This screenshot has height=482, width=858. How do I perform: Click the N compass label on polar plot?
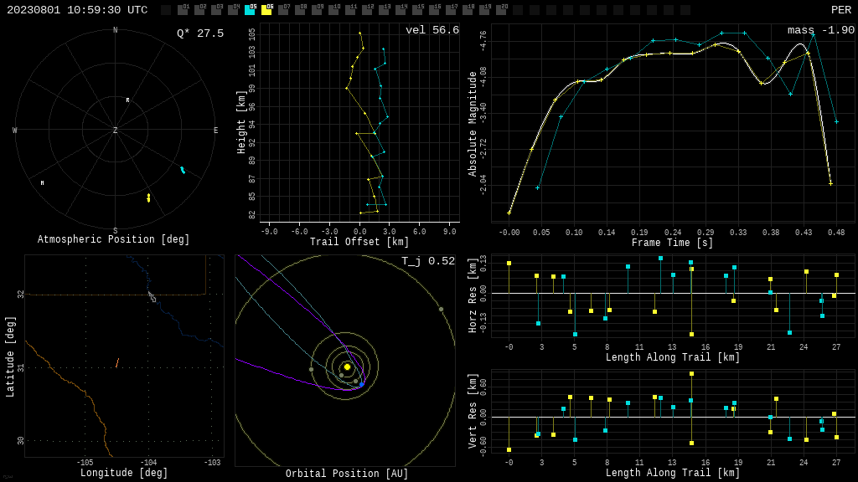pyautogui.click(x=116, y=30)
